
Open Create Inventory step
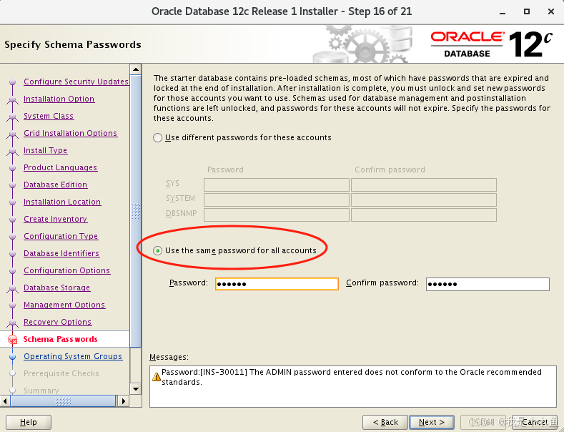(x=55, y=219)
